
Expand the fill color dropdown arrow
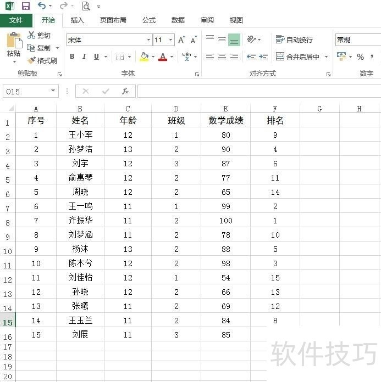153,57
